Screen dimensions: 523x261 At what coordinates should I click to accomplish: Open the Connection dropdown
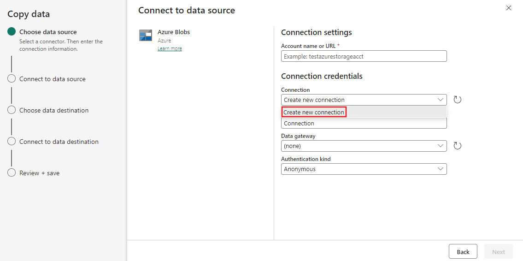point(364,100)
